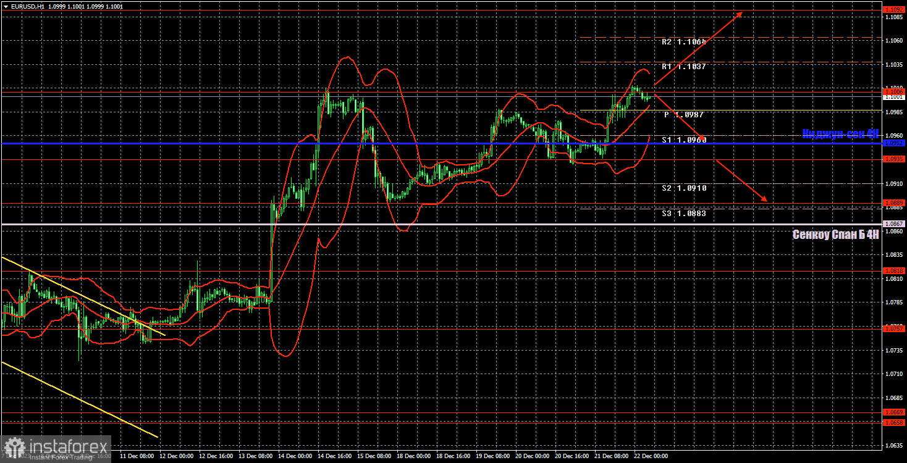The width and height of the screenshot is (907, 463).
Task: Click the 1.0867 Senkou Span price tag
Action: 894,224
